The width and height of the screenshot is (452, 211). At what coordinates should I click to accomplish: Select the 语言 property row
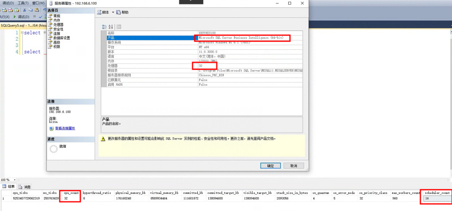click(205, 56)
